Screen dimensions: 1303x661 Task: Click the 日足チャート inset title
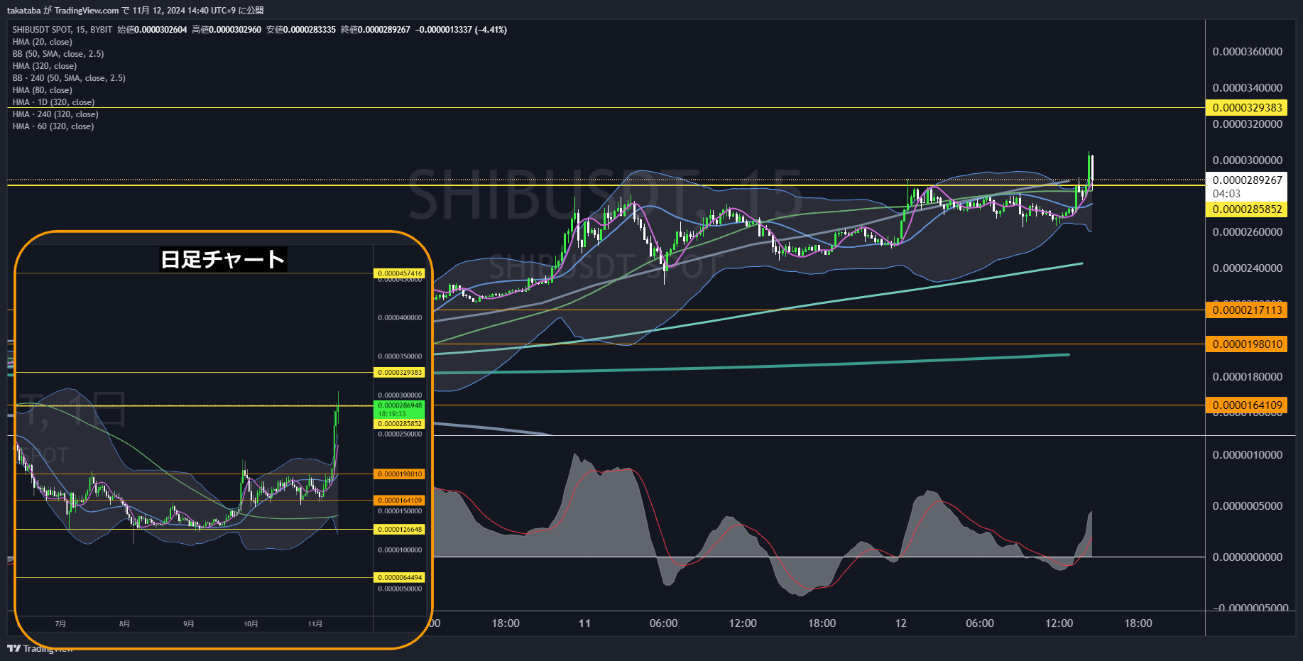pyautogui.click(x=223, y=259)
